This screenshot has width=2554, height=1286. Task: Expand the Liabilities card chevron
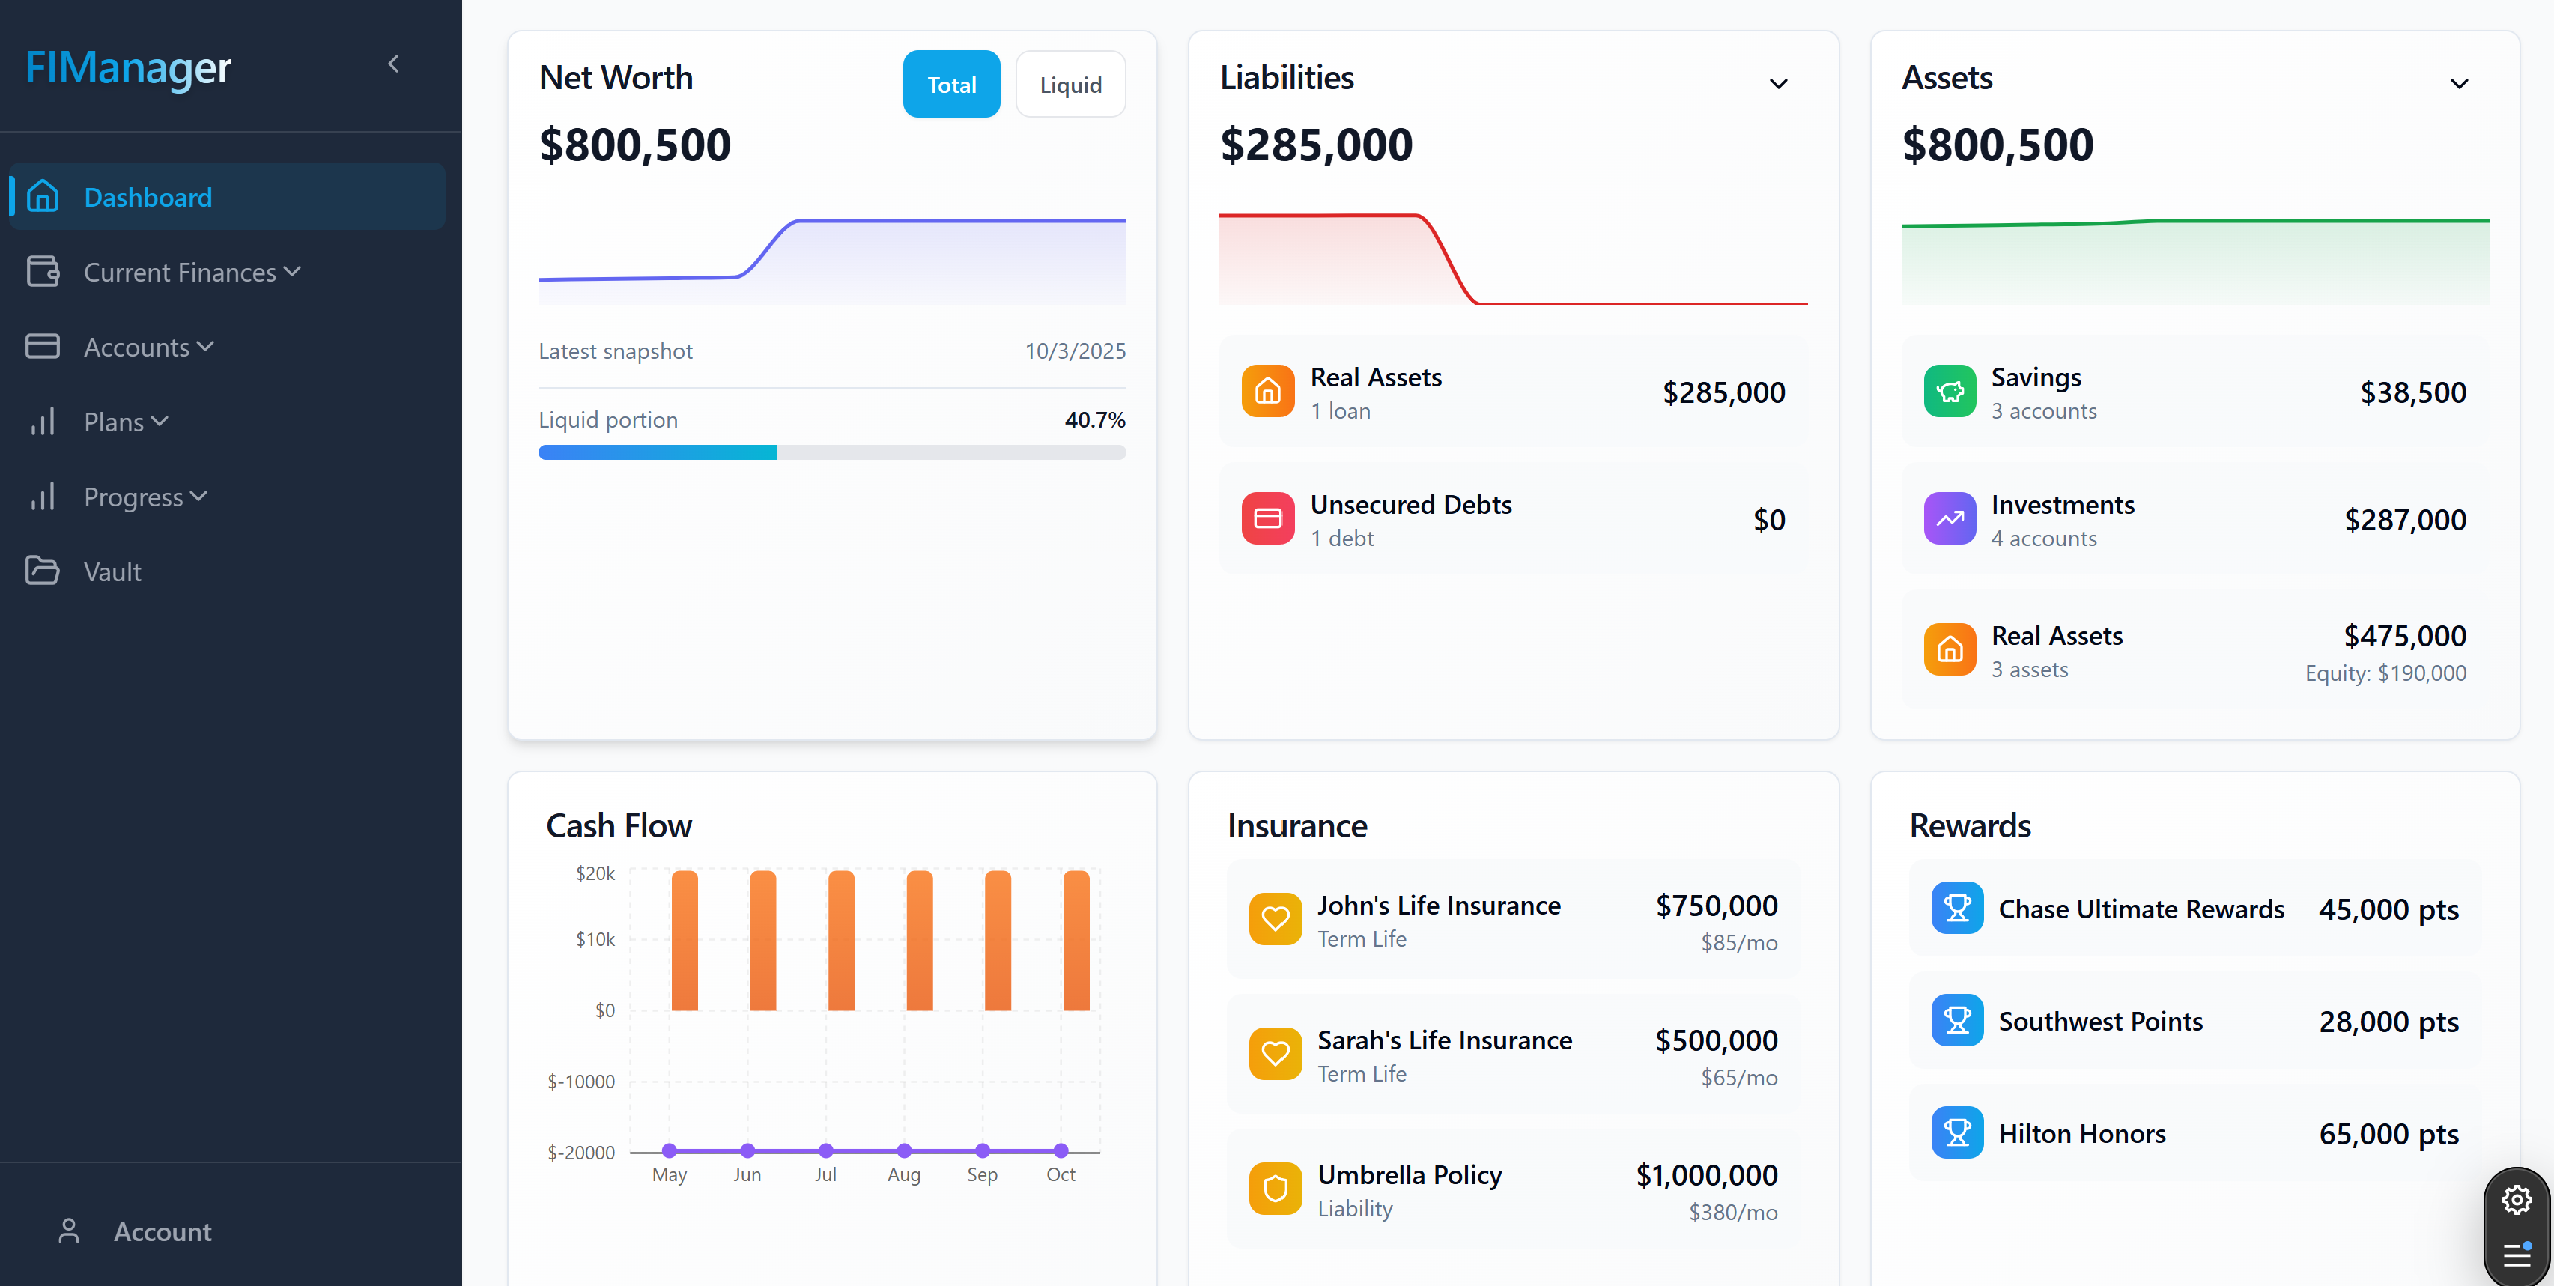(1777, 85)
